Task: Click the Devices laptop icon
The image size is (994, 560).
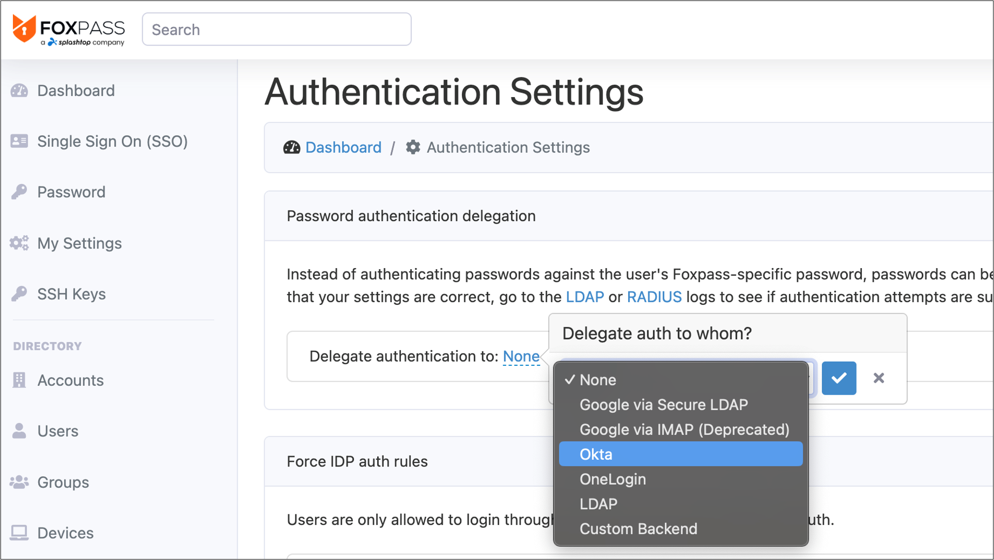Action: 19,533
